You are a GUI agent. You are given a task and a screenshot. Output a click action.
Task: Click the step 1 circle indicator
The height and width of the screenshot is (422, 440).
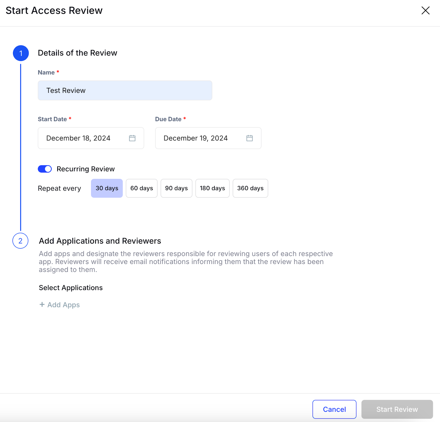(21, 53)
